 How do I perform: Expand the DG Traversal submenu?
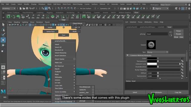click(x=64, y=66)
